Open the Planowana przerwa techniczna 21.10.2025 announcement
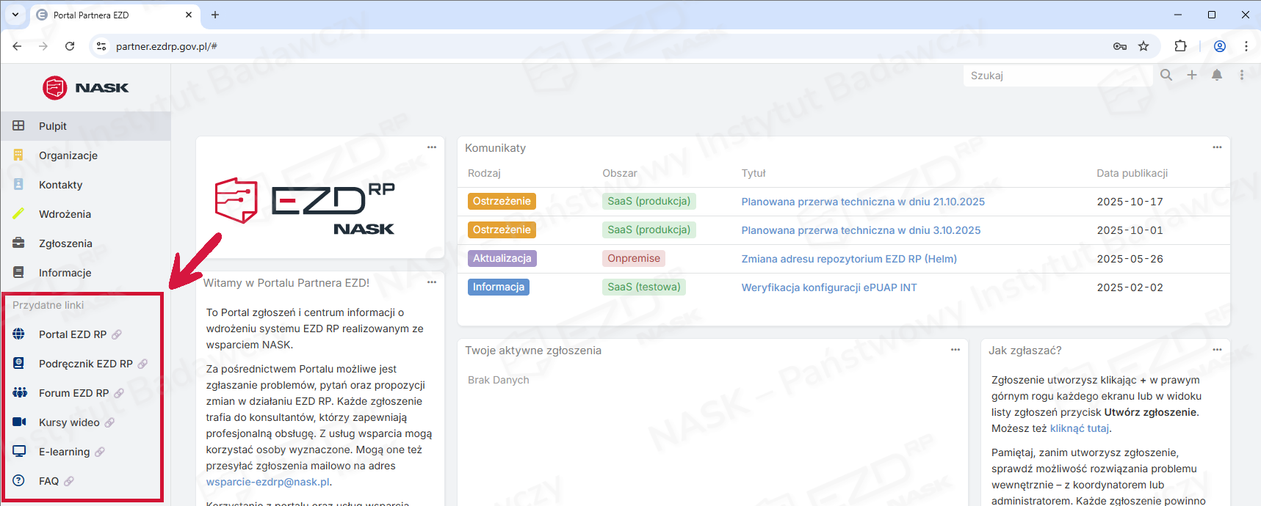Screen dimensions: 1261x506 pyautogui.click(x=863, y=202)
